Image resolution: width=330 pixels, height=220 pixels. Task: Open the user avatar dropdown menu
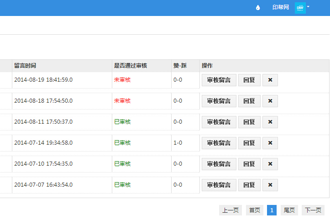(302, 8)
